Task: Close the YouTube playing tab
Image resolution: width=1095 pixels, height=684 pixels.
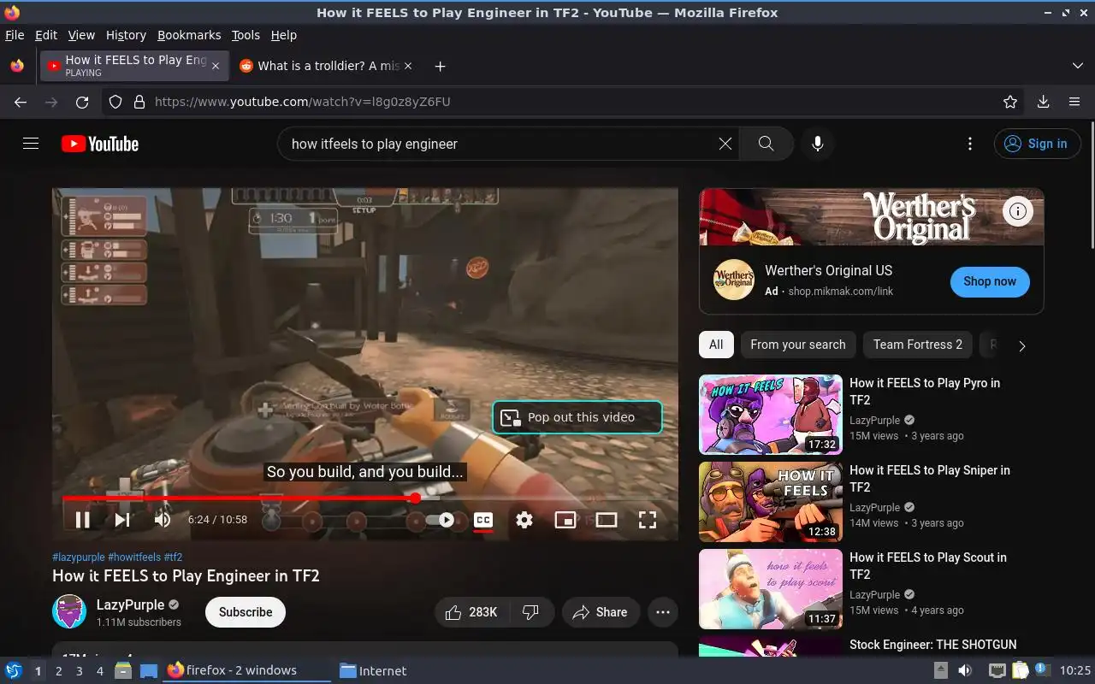Action: click(x=216, y=66)
